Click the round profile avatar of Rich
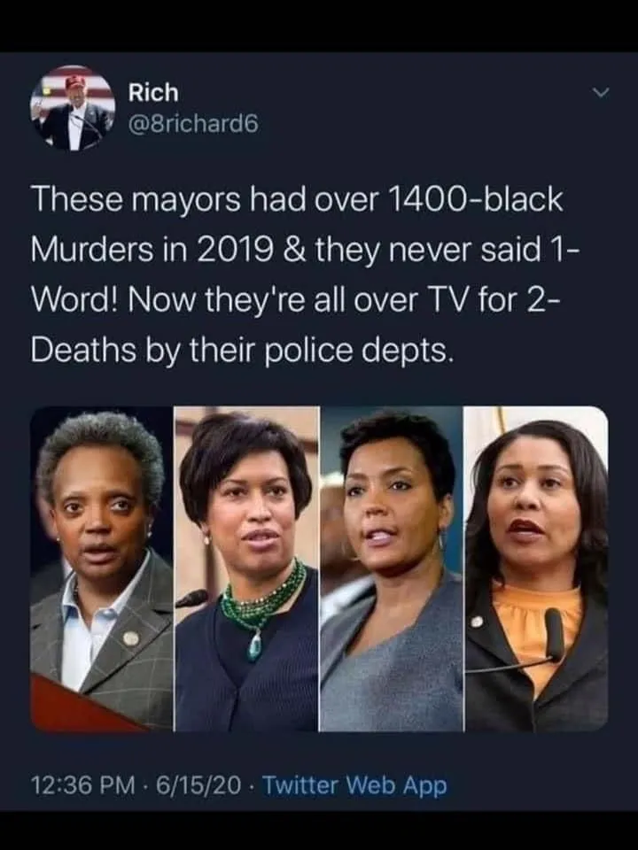Screen dimensions: 638x850 73,108
